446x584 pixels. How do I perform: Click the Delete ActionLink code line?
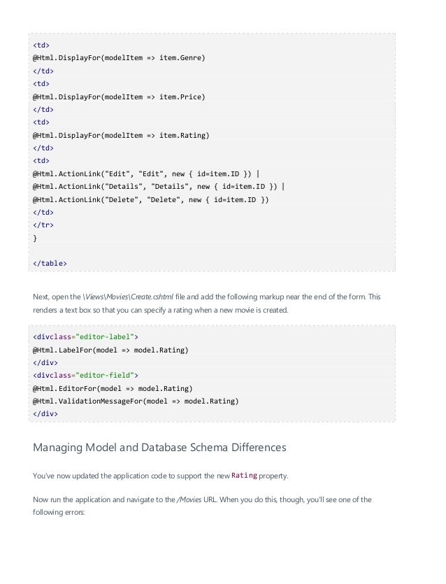[150, 199]
